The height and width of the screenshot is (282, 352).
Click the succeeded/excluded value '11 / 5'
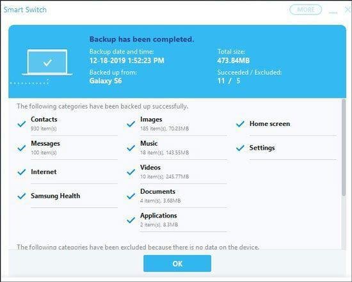click(x=228, y=81)
